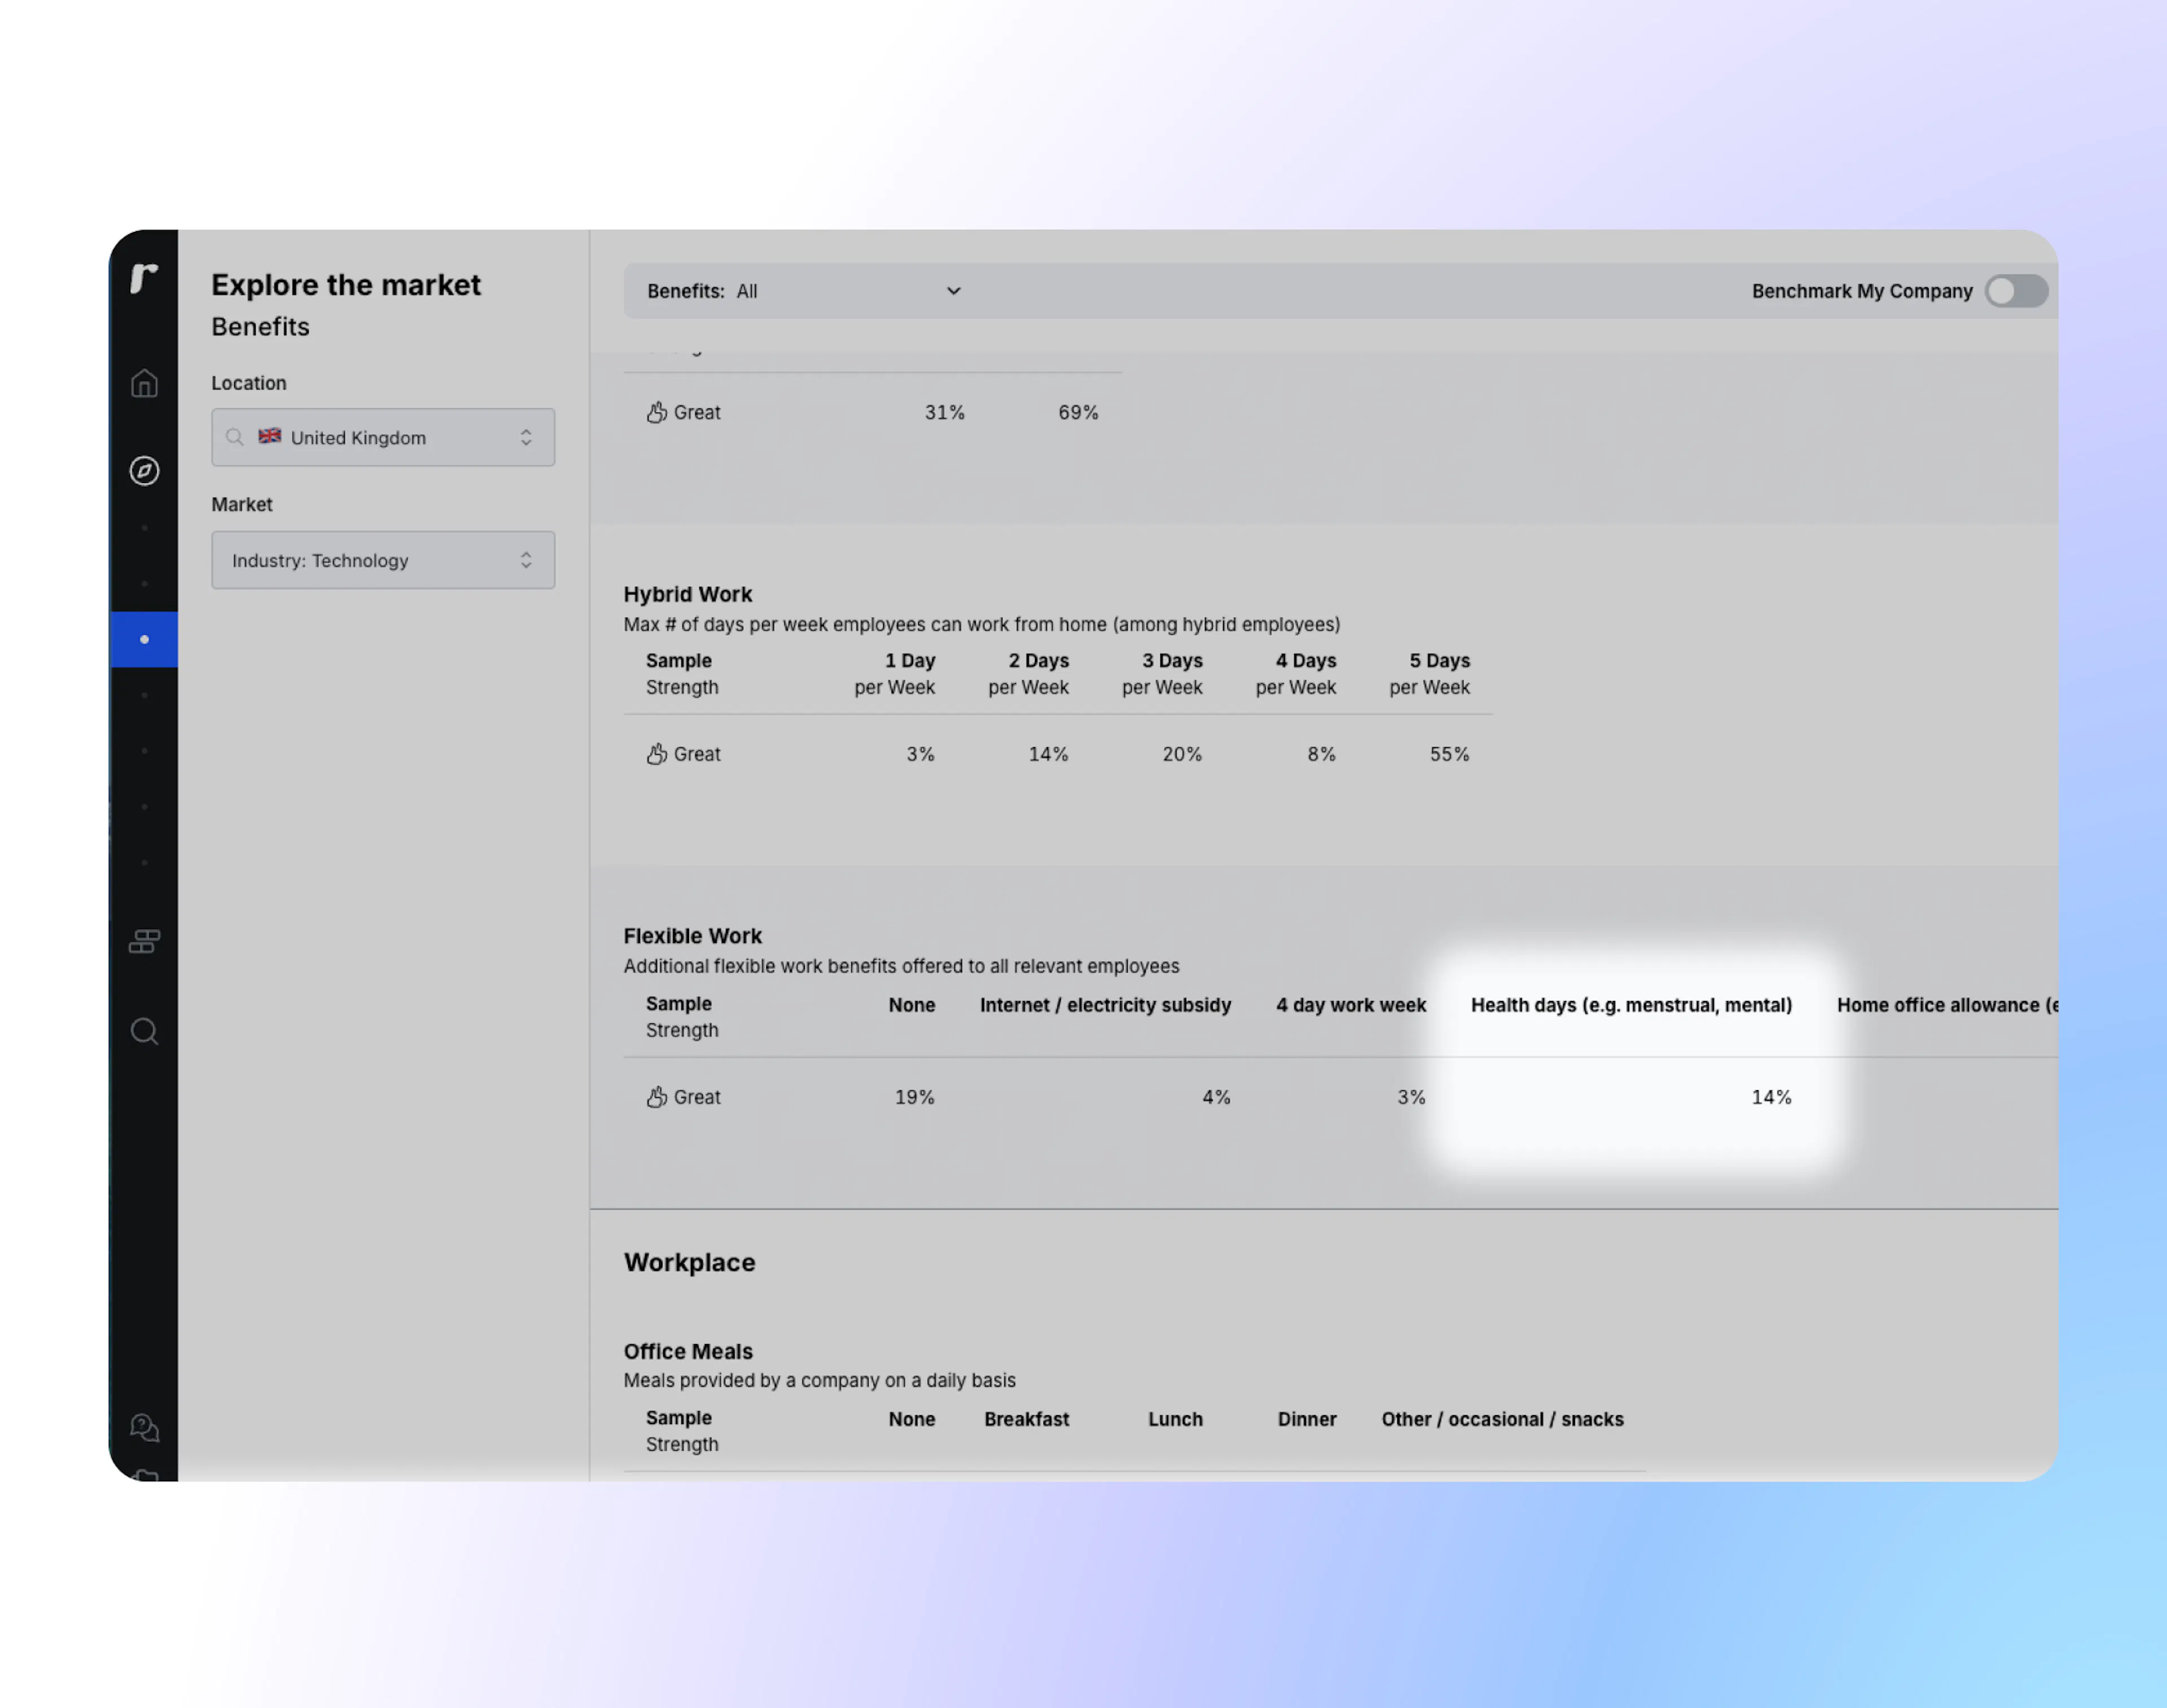Screen dimensions: 2167x1708
Task: Click the 2 Days per Week header
Action: pos(1029,674)
